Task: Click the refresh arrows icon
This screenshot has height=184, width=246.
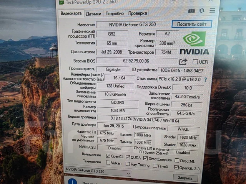Action: 202,11
